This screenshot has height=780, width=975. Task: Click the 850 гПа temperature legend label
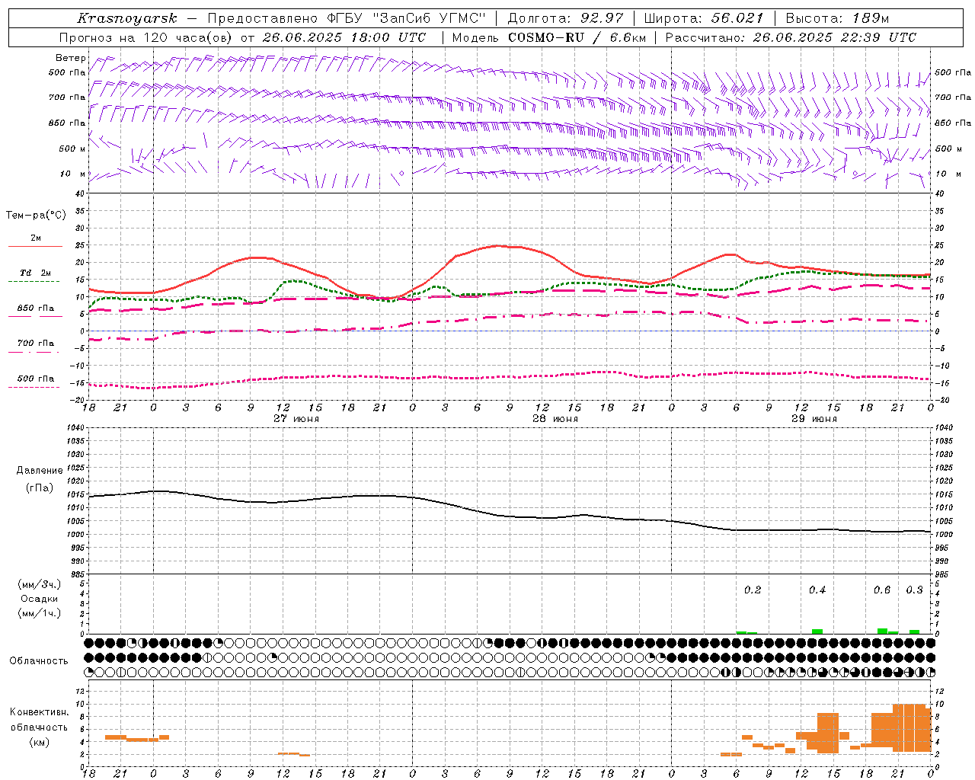(36, 308)
